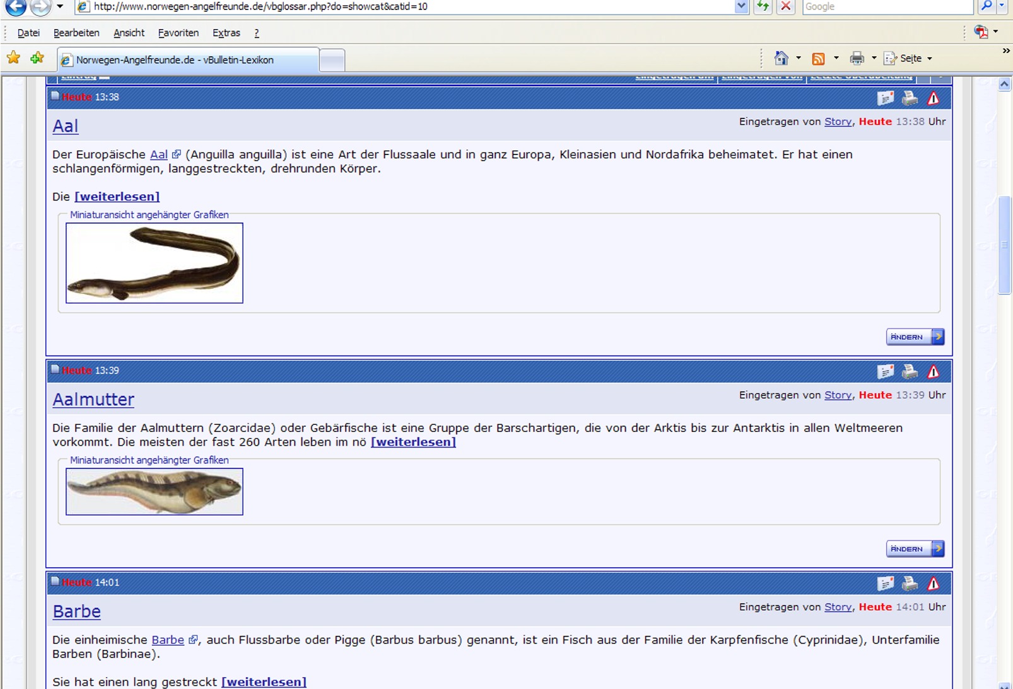Image resolution: width=1013 pixels, height=689 pixels.
Task: Click the printer icon on Aal entry
Action: pos(910,98)
